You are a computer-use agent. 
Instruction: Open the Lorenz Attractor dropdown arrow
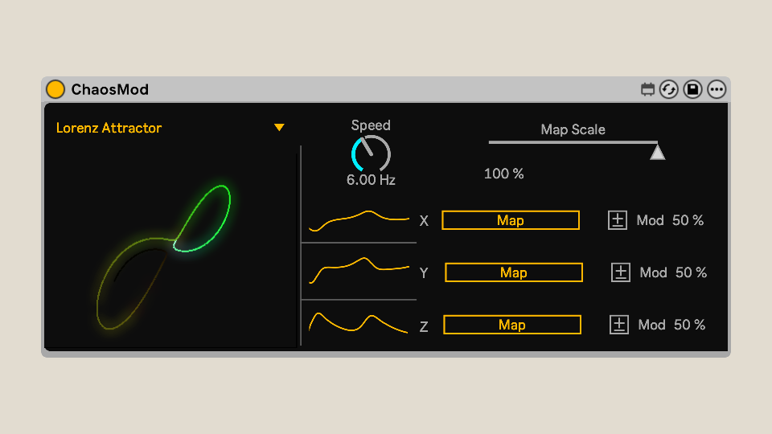[x=279, y=128]
